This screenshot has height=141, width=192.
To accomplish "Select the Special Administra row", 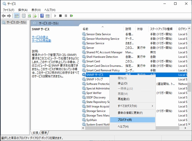I will pos(98,88).
